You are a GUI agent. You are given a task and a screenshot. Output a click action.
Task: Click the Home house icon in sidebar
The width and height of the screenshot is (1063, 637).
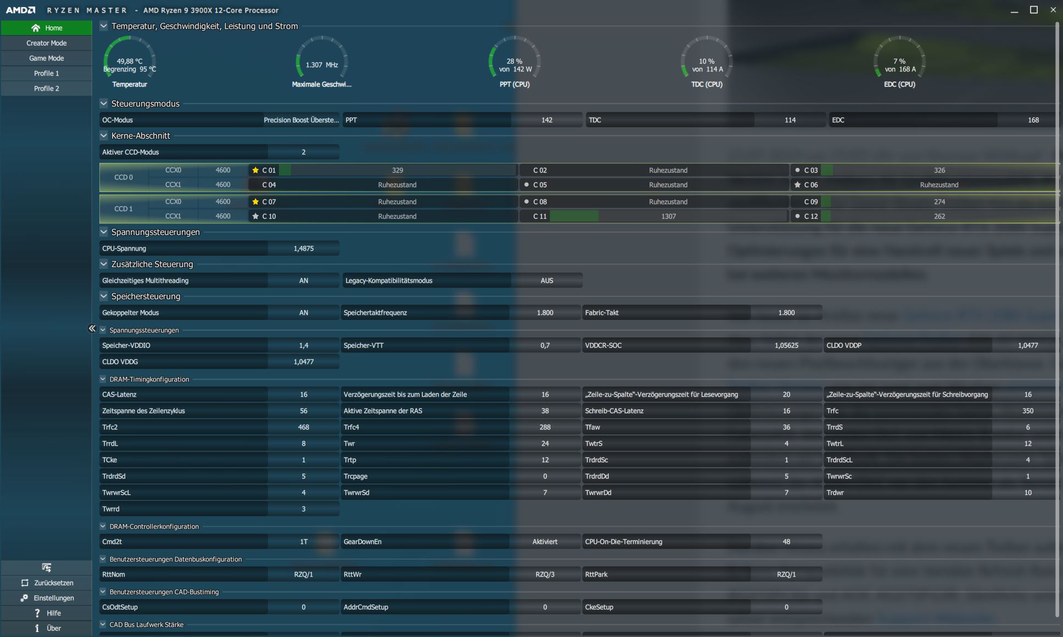36,28
